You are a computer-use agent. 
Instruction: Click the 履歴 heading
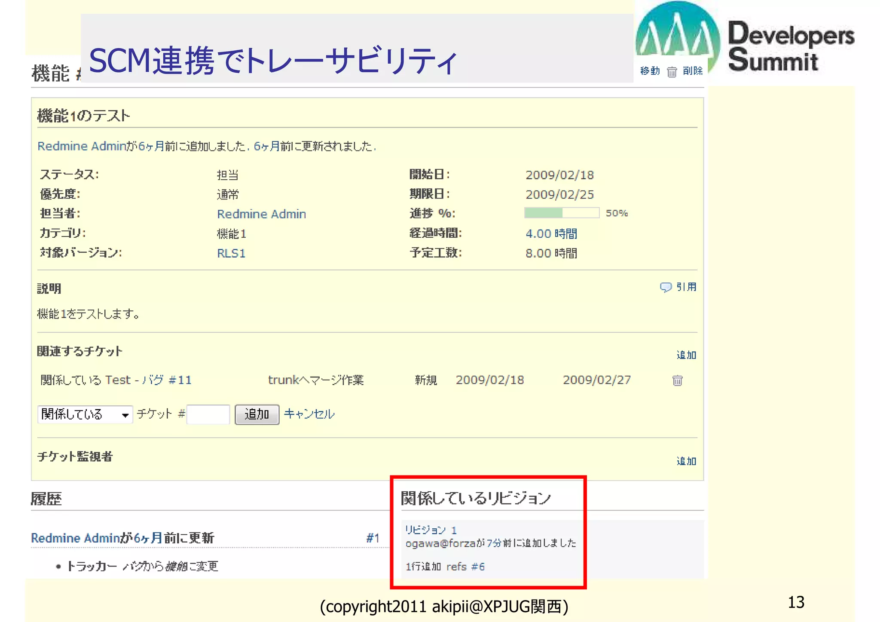46,499
